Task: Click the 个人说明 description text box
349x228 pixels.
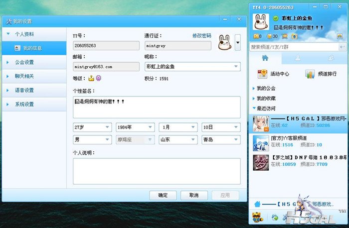Action: click(157, 171)
